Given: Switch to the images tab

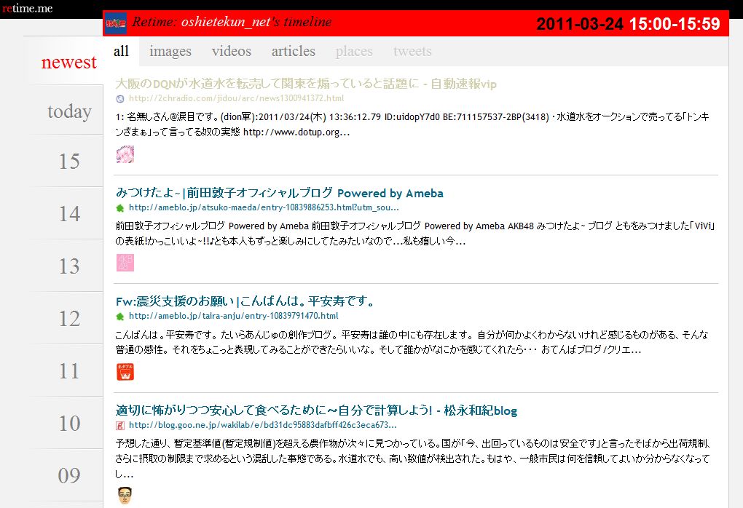Looking at the screenshot, I should [170, 51].
